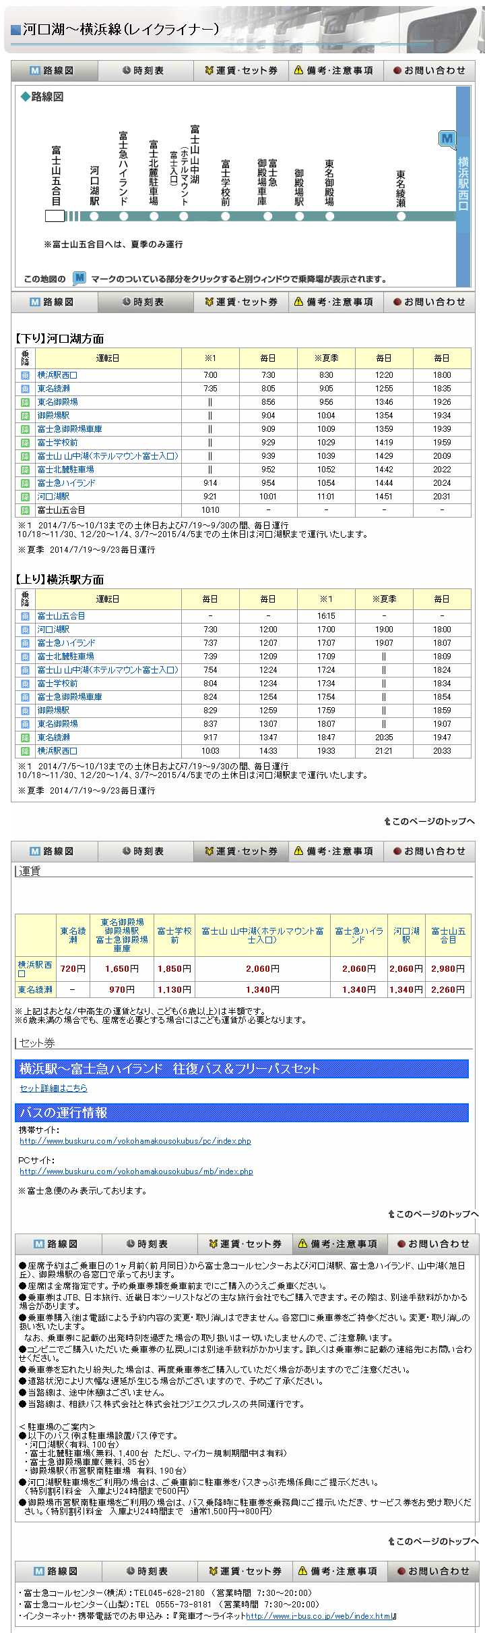Screen dimensions: 485x1633
Task: Select 時刻表 tab just above 運賃 heading
Action: (x=145, y=852)
